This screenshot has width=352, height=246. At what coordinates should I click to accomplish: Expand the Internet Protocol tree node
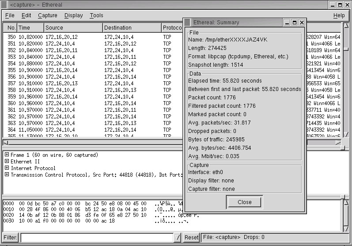(x=7, y=168)
